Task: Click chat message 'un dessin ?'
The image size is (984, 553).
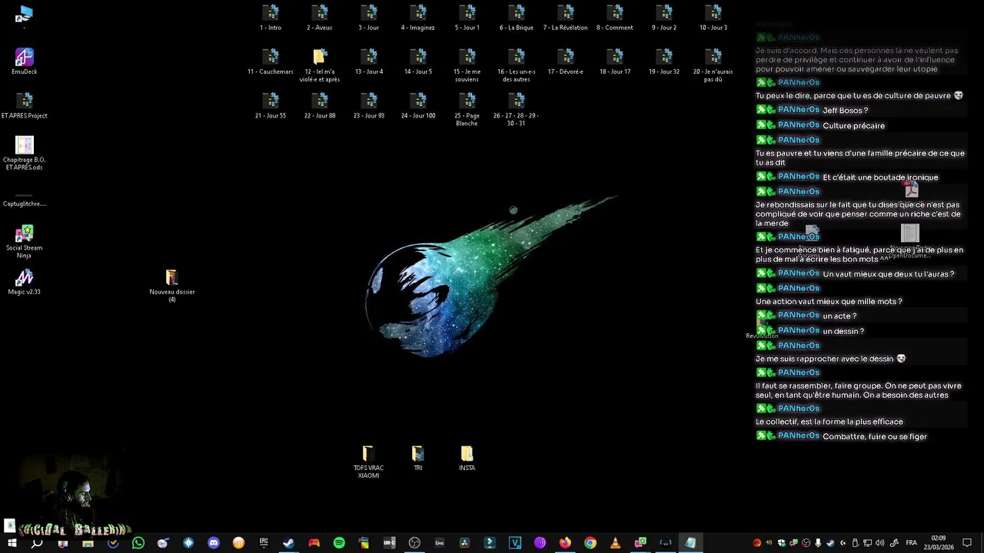Action: tap(843, 332)
